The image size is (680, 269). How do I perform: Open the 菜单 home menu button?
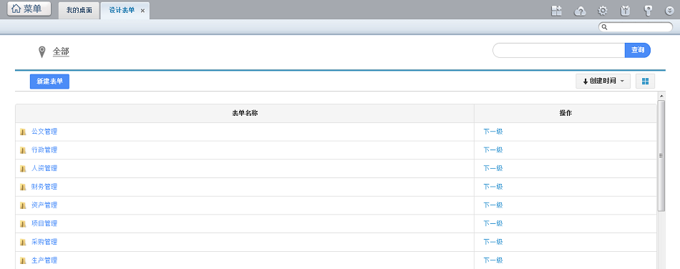click(29, 9)
